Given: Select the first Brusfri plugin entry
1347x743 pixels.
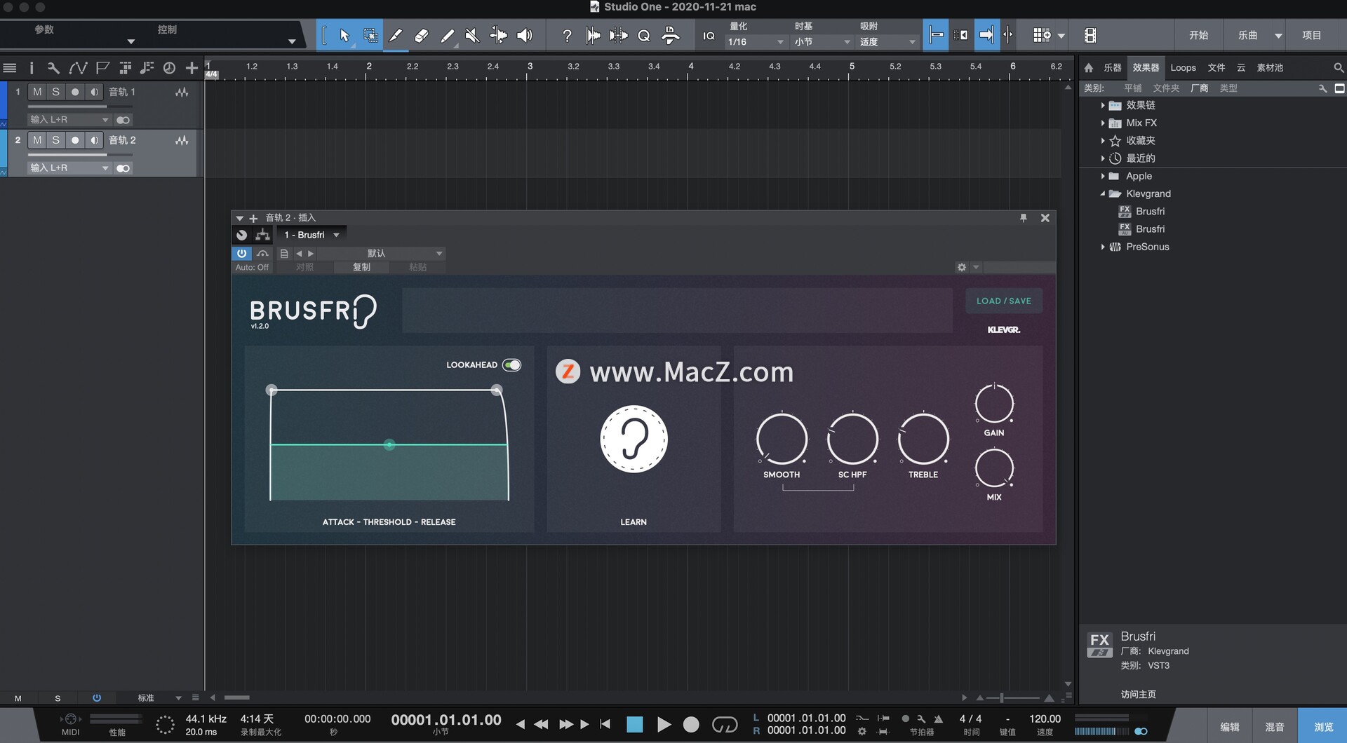Looking at the screenshot, I should pos(1149,211).
